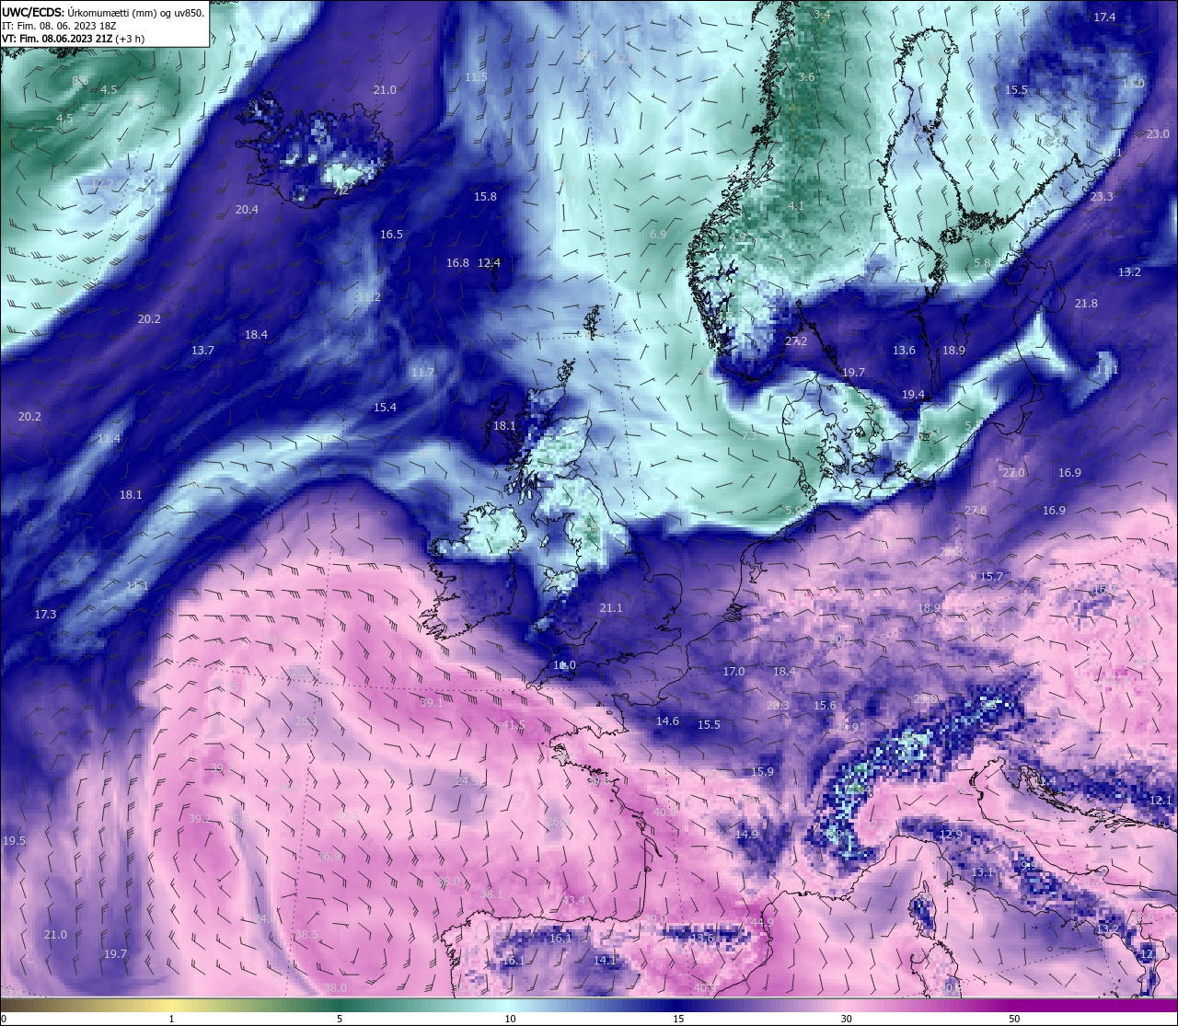This screenshot has height=1026, width=1178.
Task: Select the map value '17.0'
Action: [x=733, y=672]
